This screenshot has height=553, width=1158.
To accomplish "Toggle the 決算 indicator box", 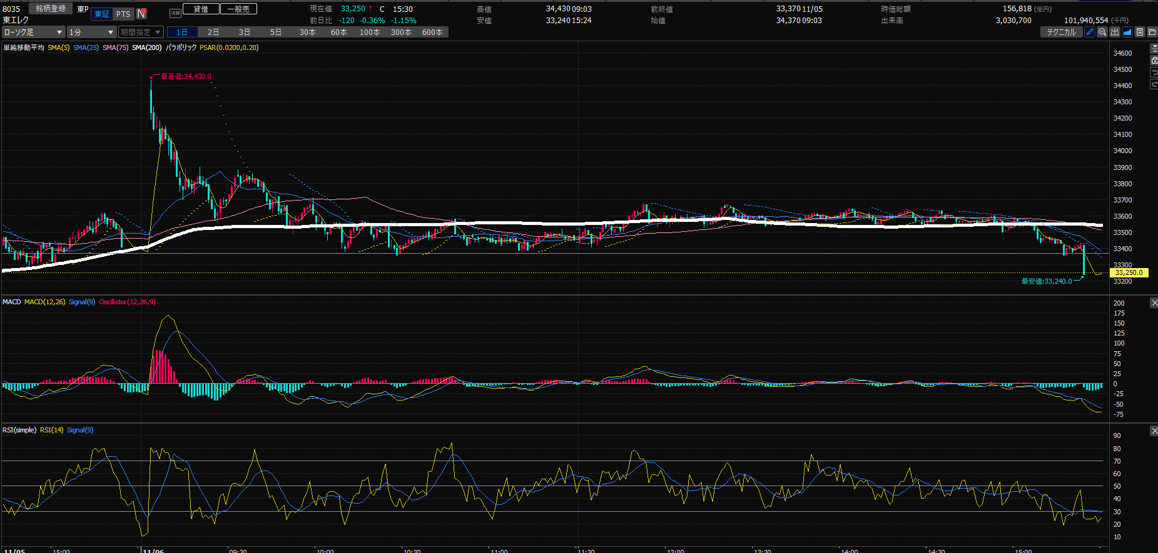I will click(x=175, y=13).
